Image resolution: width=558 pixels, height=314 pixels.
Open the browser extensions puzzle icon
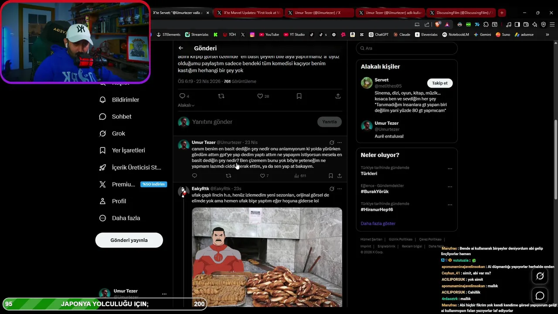pyautogui.click(x=486, y=24)
